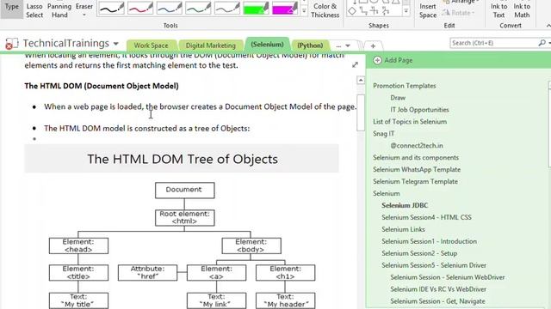The width and height of the screenshot is (551, 309).
Task: Open the Selenium Links page
Action: (404, 229)
